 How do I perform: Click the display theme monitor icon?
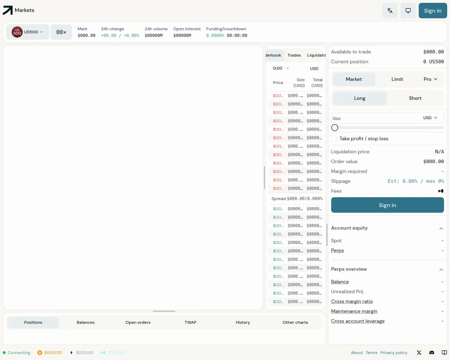408,11
